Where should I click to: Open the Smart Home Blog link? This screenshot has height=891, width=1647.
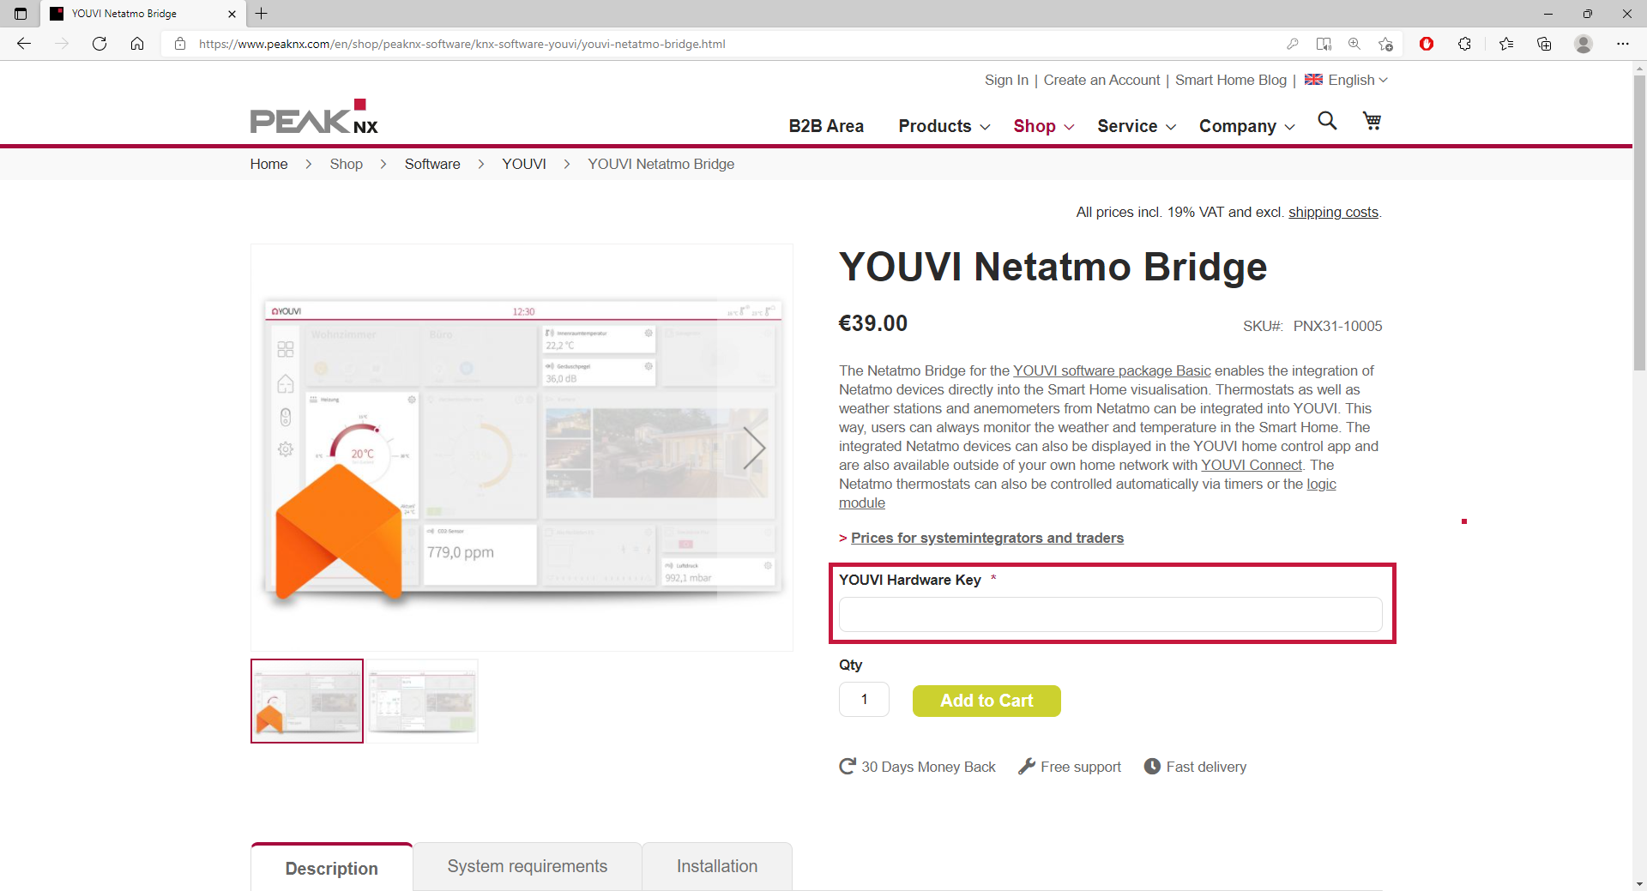coord(1231,80)
